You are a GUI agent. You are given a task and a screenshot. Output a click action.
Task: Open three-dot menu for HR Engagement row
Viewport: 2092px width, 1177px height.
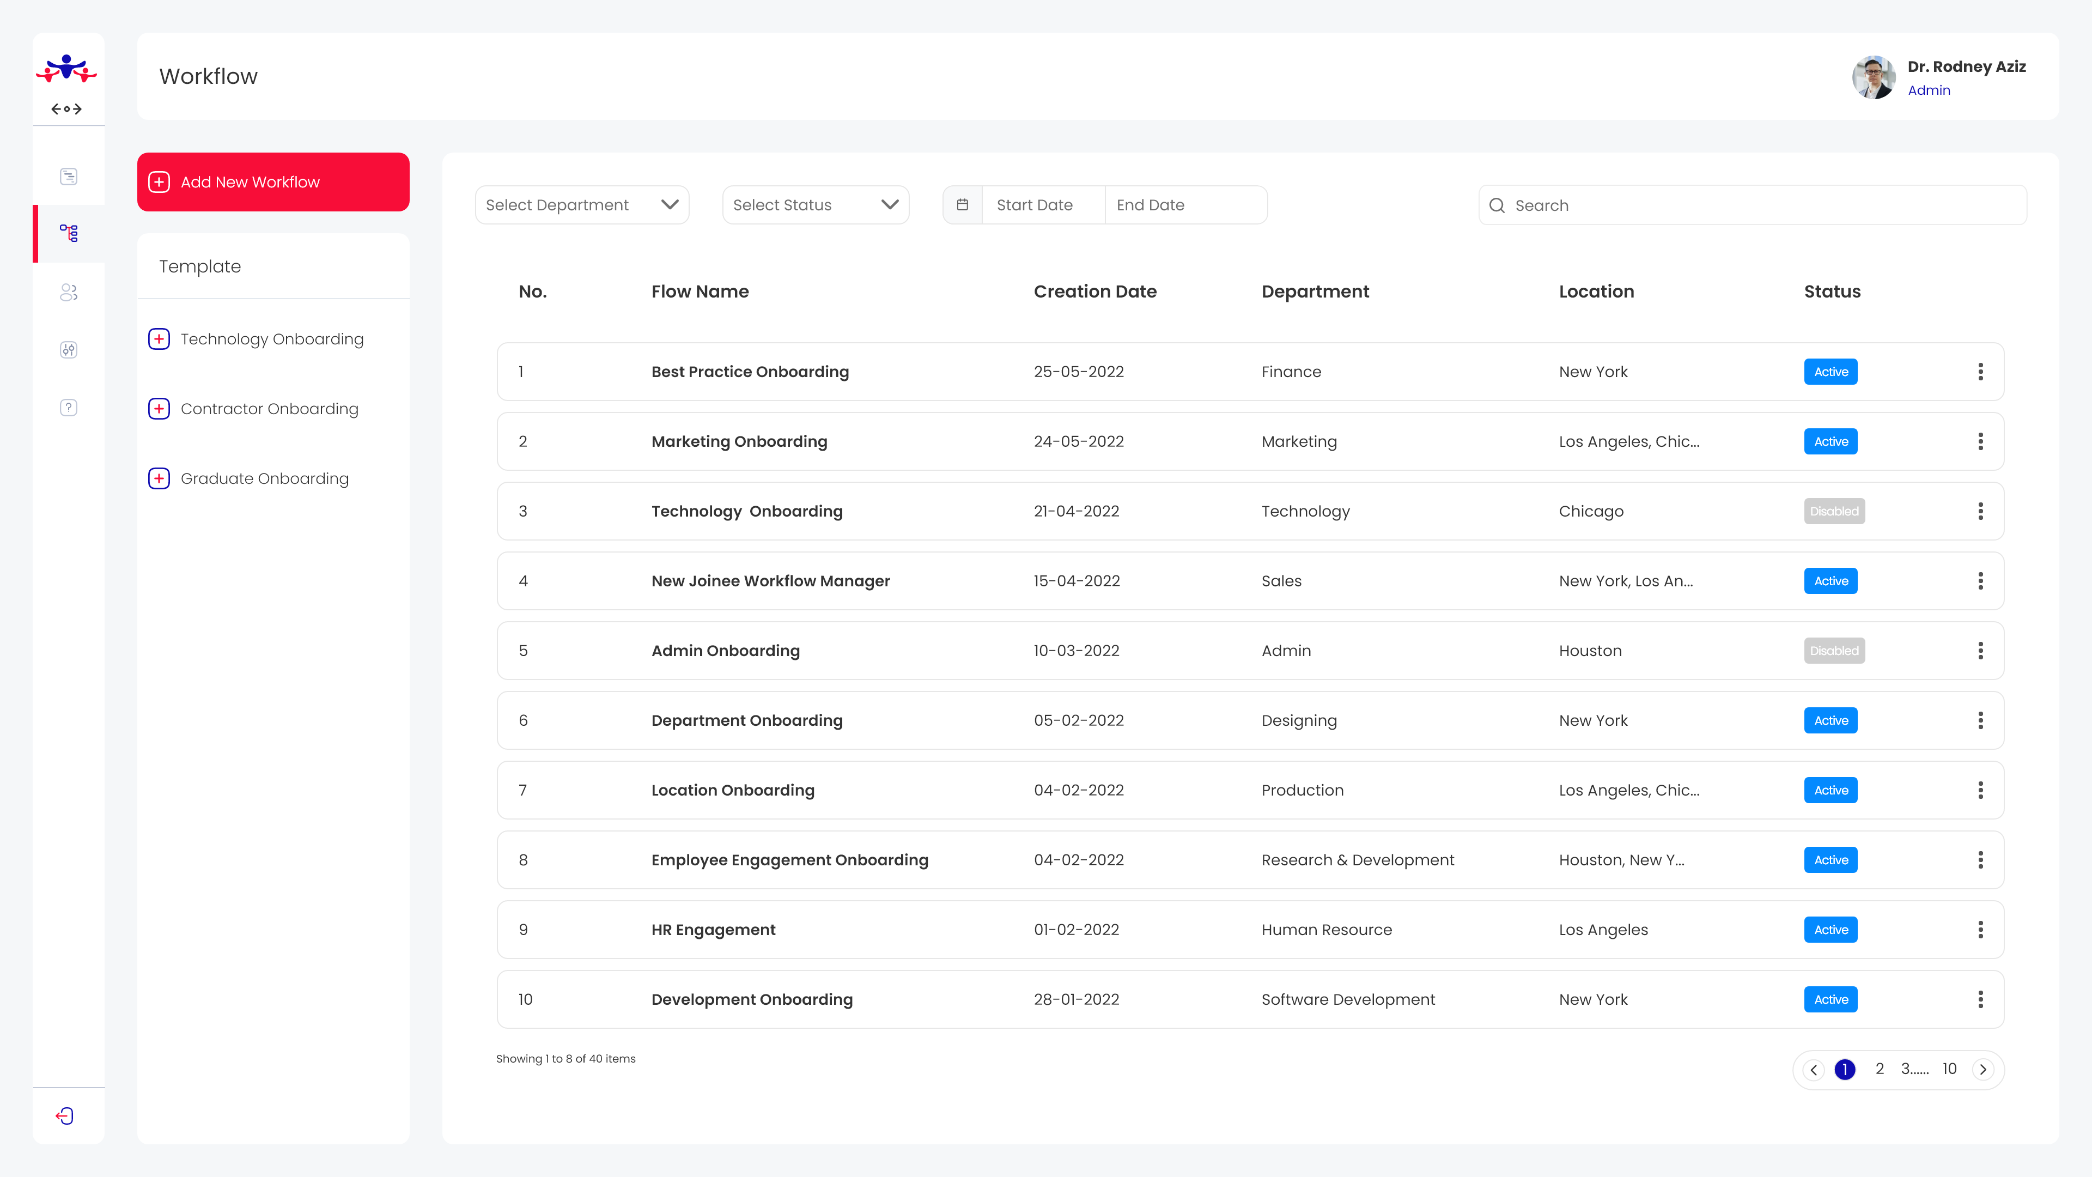tap(1980, 929)
